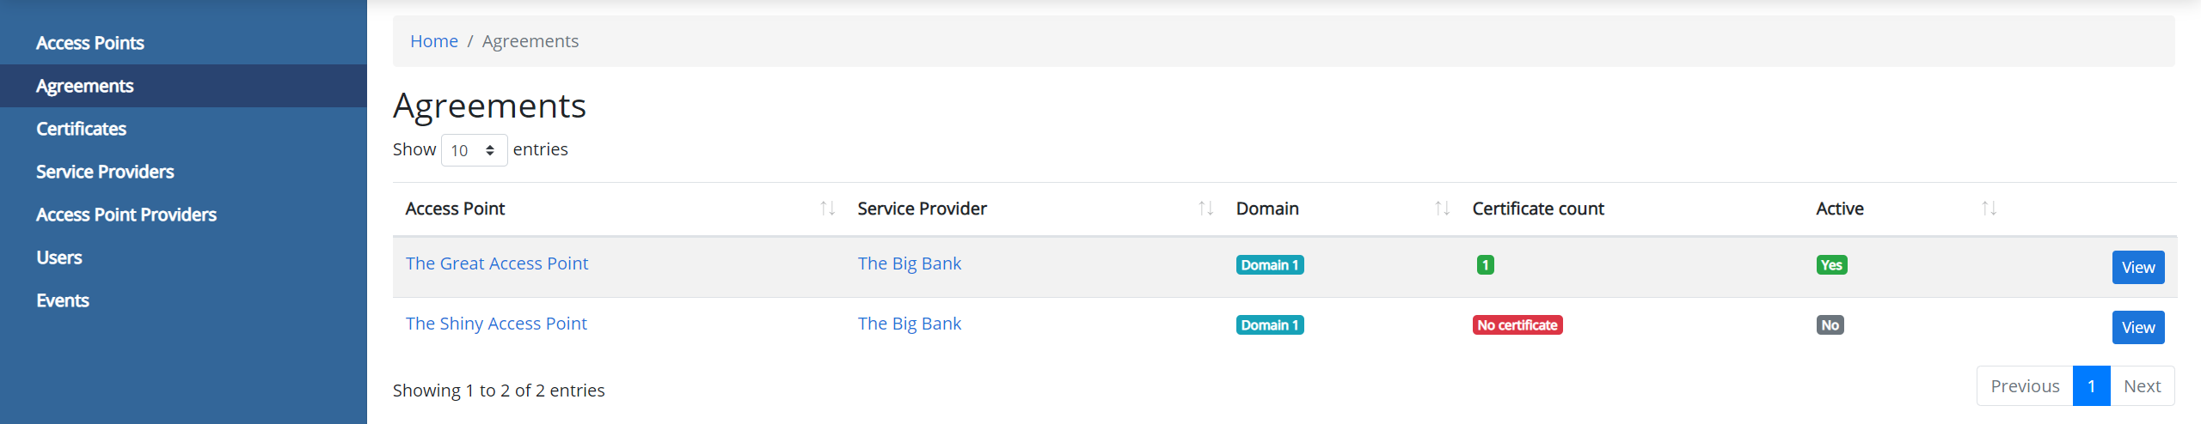Open Access Points in sidebar

(90, 43)
